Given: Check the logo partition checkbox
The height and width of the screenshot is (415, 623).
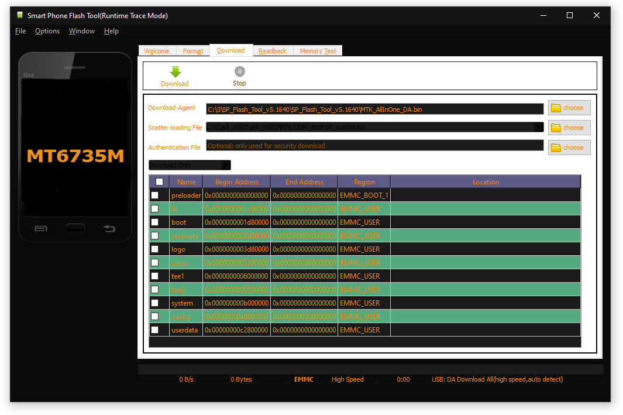Looking at the screenshot, I should pos(155,249).
